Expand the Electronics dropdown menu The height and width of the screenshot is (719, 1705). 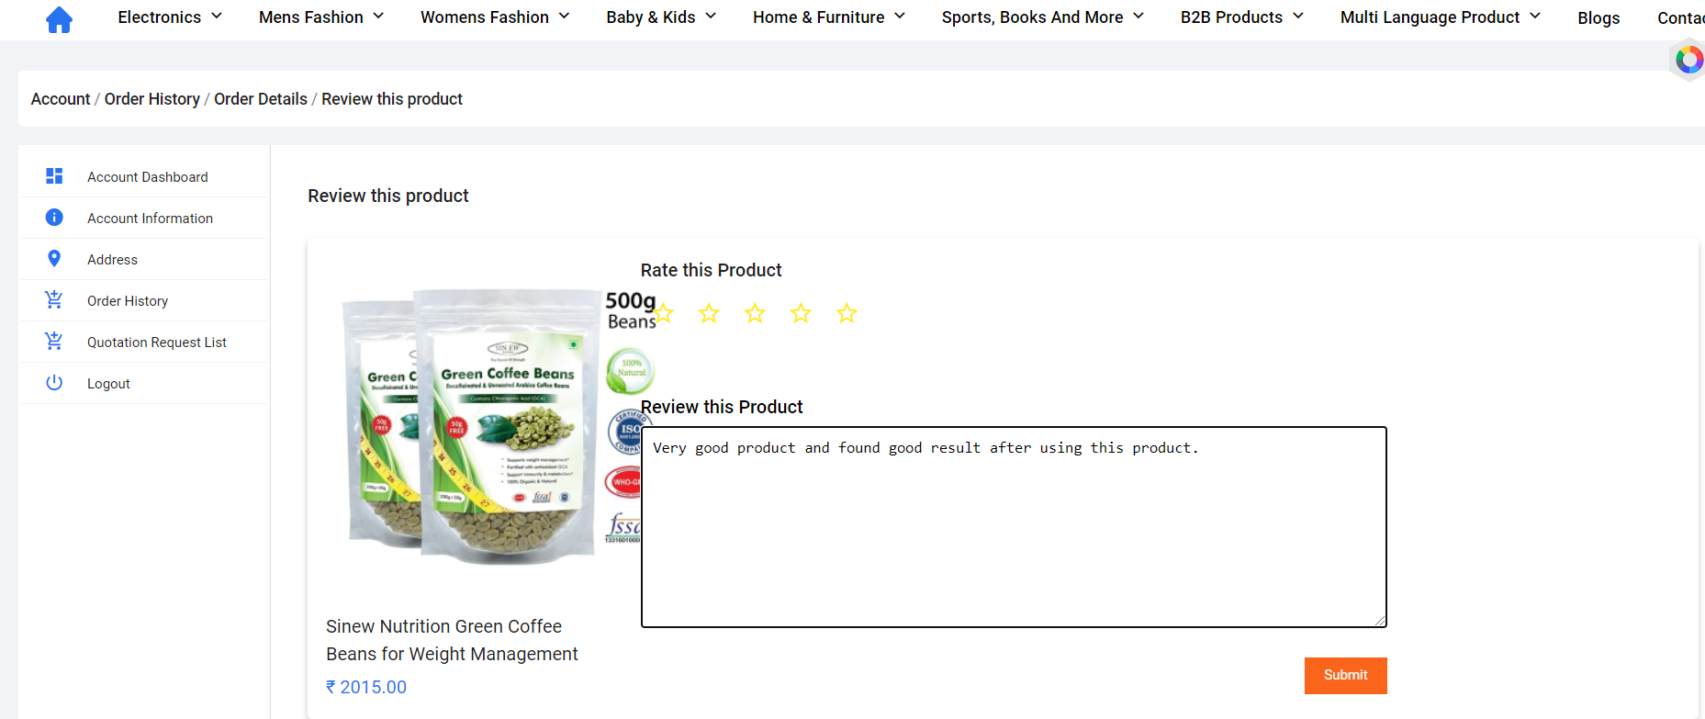[x=170, y=17]
